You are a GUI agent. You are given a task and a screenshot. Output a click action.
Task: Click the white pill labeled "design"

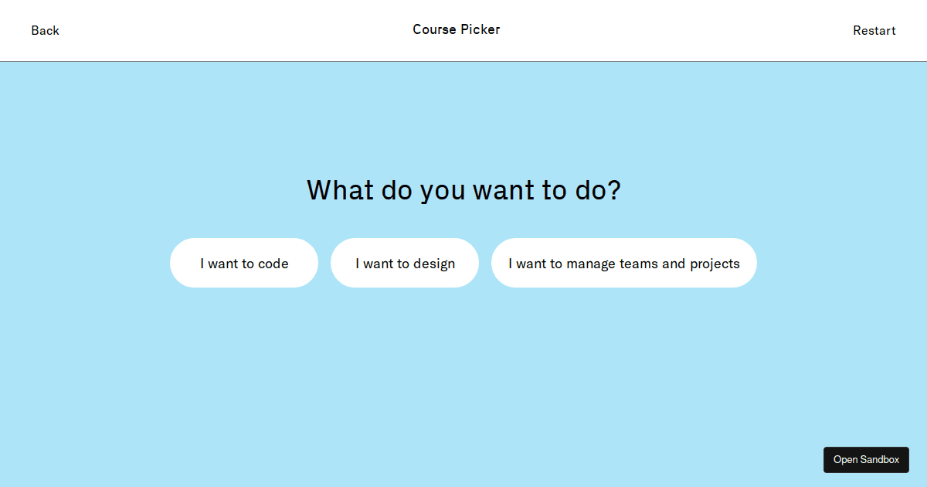click(x=405, y=263)
